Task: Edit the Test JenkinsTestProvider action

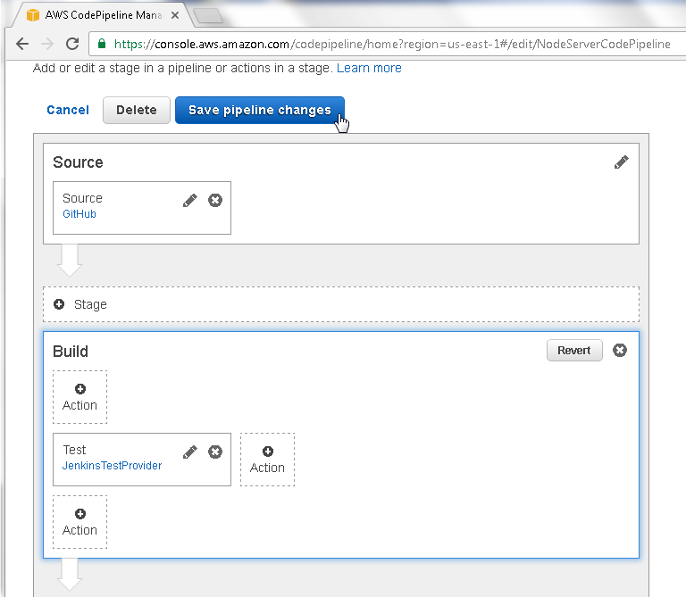Action: pyautogui.click(x=190, y=452)
